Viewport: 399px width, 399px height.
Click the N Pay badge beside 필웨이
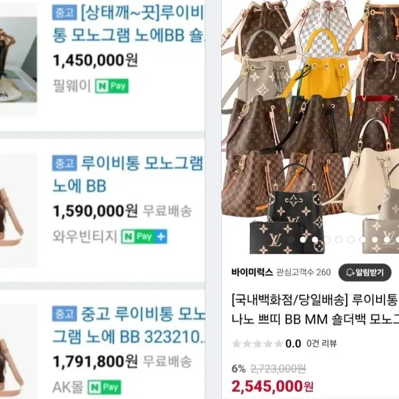tap(112, 86)
